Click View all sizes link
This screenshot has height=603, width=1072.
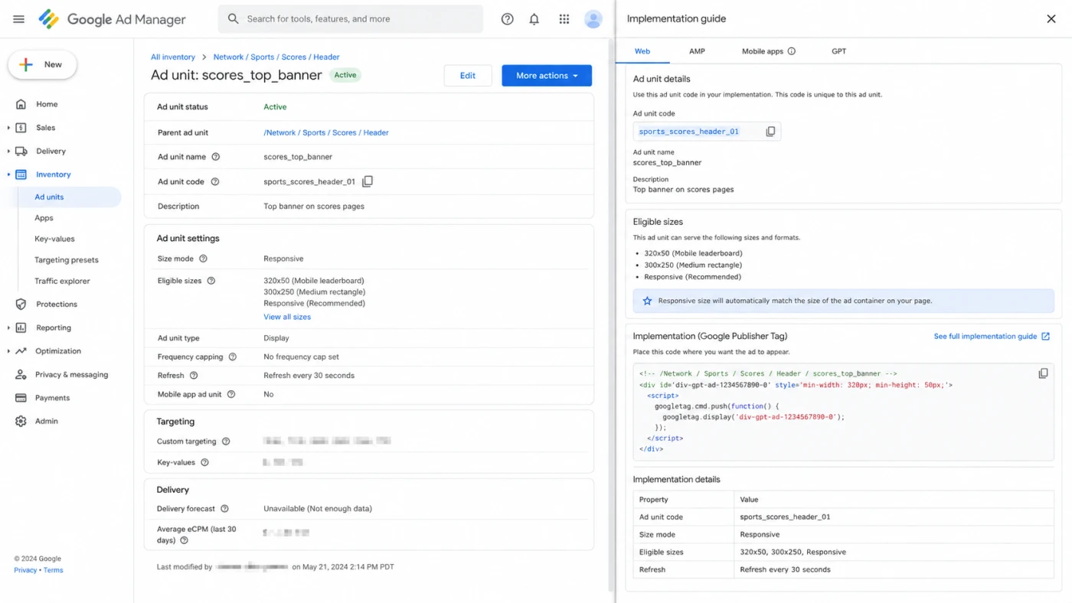click(x=287, y=317)
